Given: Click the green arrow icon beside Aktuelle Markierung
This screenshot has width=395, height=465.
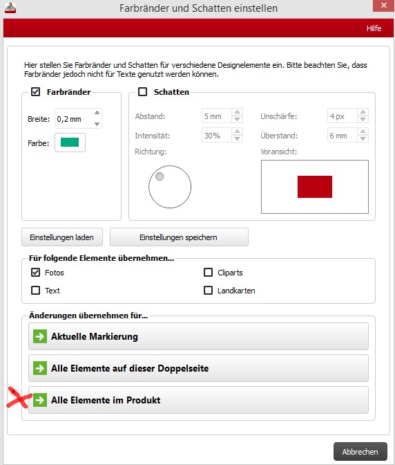Looking at the screenshot, I should (40, 336).
